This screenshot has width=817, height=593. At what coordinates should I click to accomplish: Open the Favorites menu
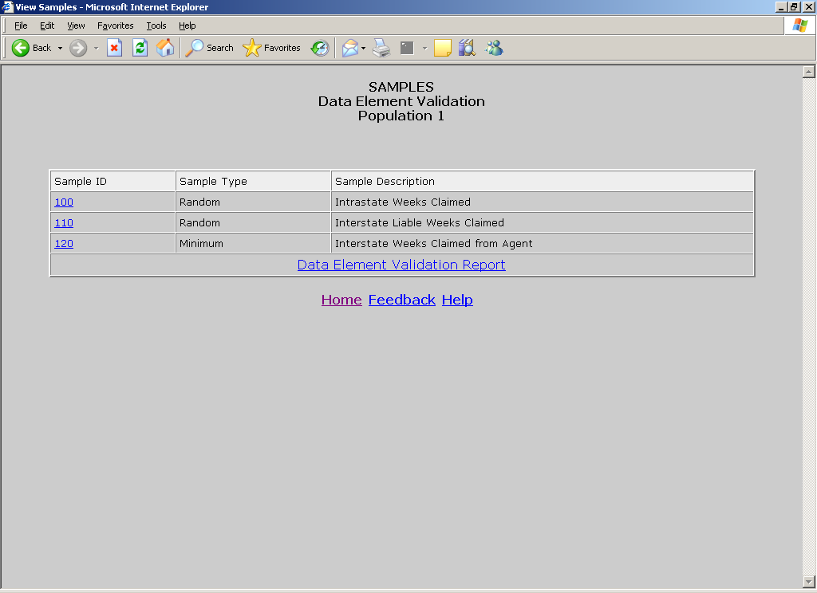(x=115, y=26)
